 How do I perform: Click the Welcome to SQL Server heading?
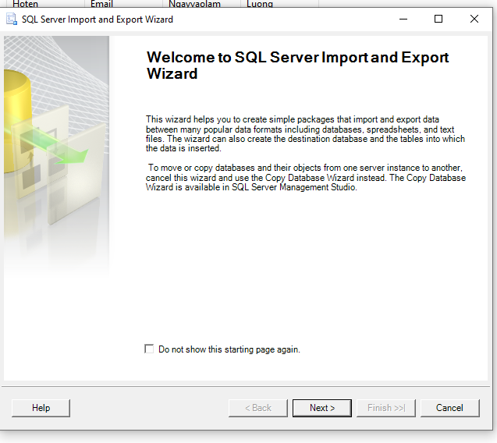click(x=297, y=66)
